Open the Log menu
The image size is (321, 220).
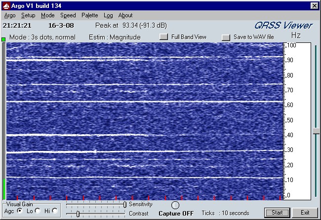click(108, 15)
